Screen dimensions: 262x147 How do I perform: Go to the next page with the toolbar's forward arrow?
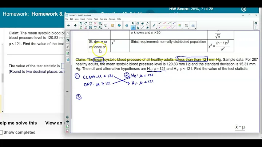pyautogui.click(x=75, y=25)
